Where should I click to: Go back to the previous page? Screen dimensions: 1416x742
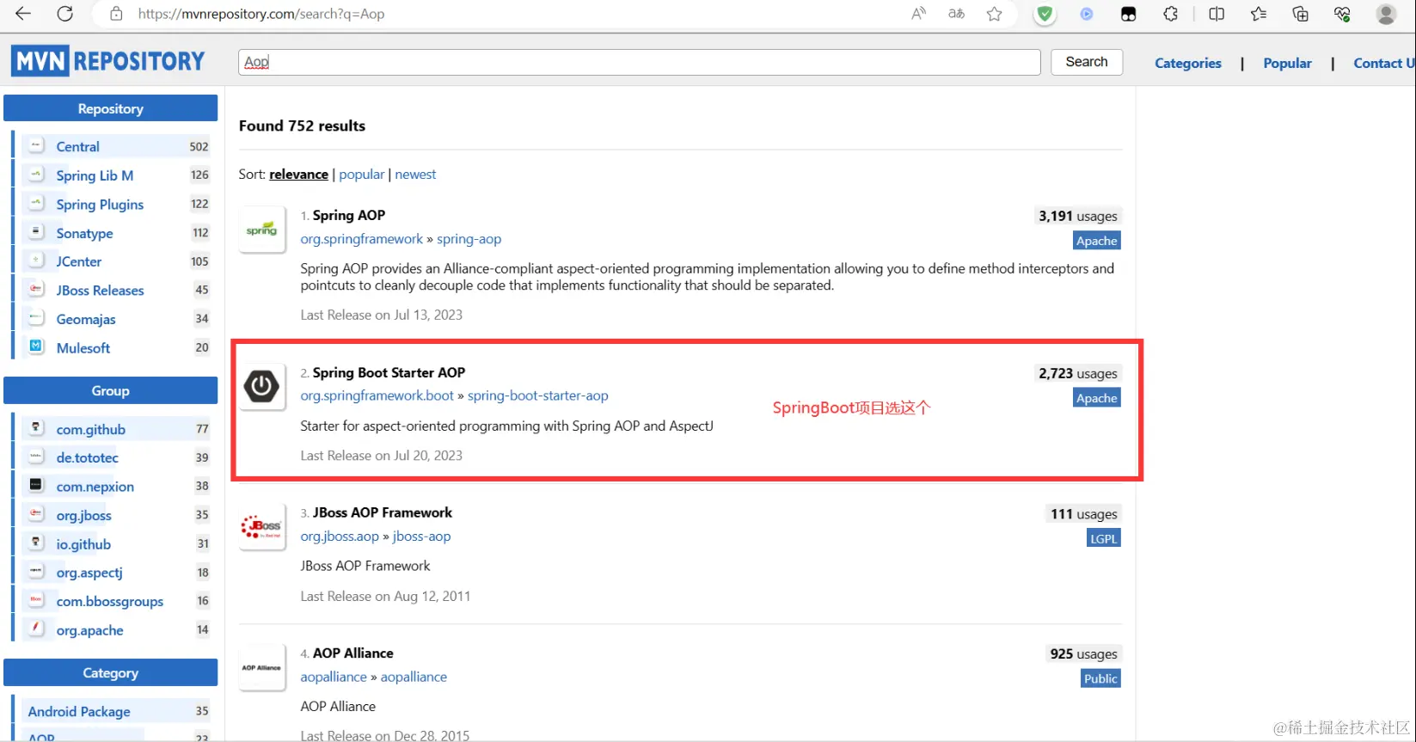23,14
